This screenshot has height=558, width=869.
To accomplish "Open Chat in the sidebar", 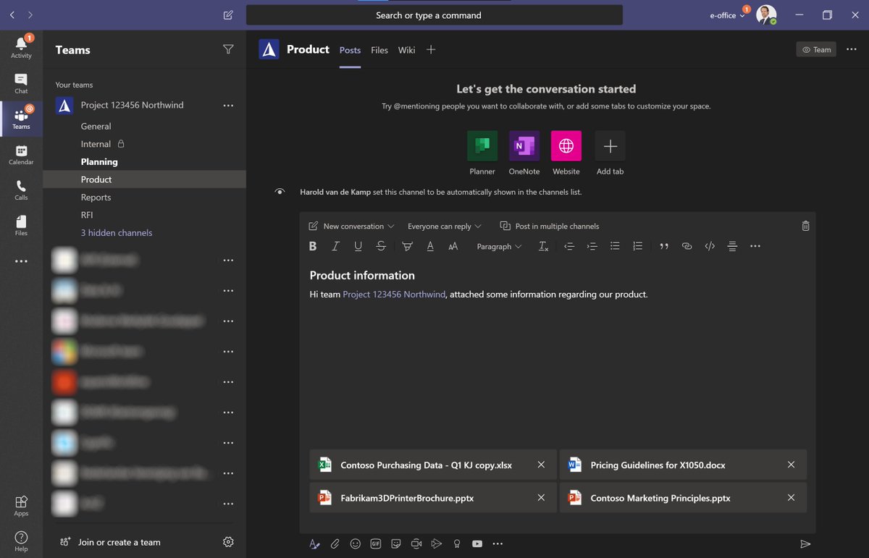I will pyautogui.click(x=21, y=83).
